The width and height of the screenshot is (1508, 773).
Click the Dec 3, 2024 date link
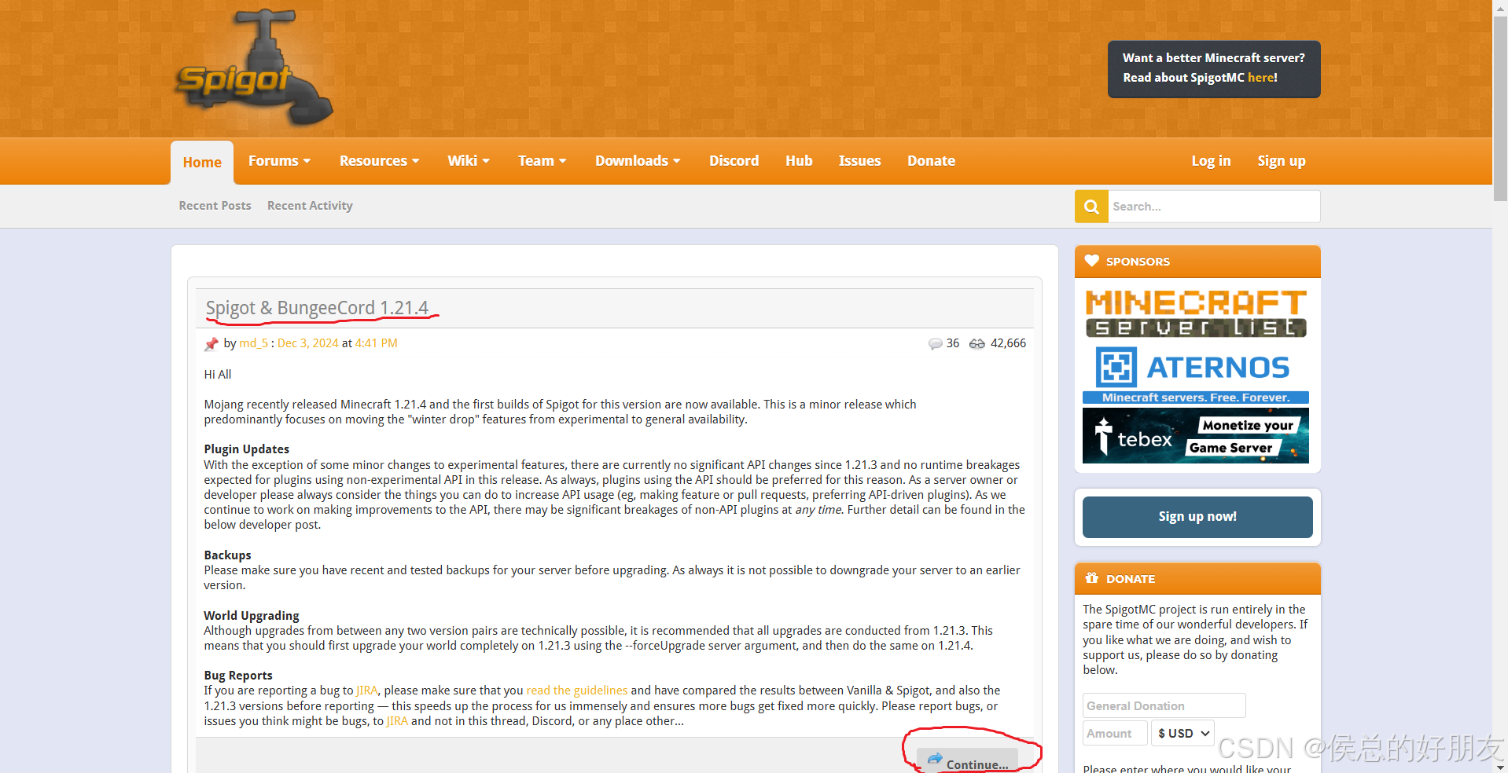[x=307, y=343]
